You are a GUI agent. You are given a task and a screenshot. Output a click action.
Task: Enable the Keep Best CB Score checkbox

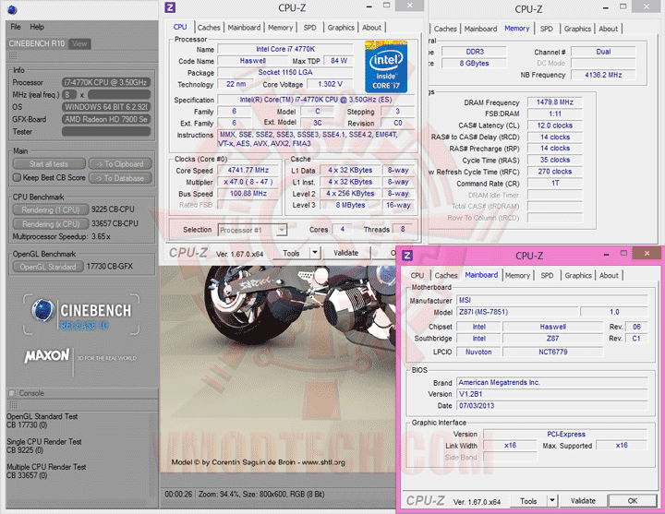click(x=16, y=177)
